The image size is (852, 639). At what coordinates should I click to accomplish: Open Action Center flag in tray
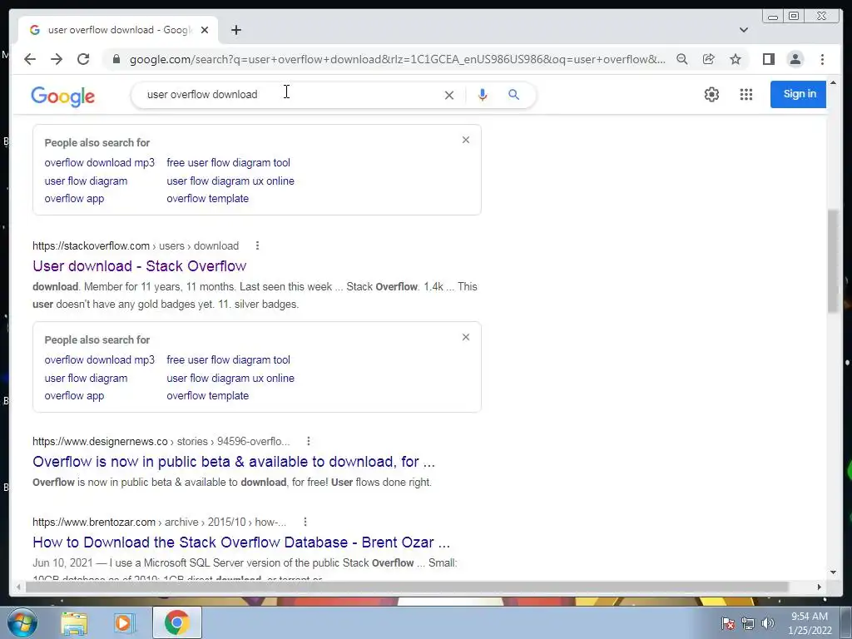click(727, 623)
